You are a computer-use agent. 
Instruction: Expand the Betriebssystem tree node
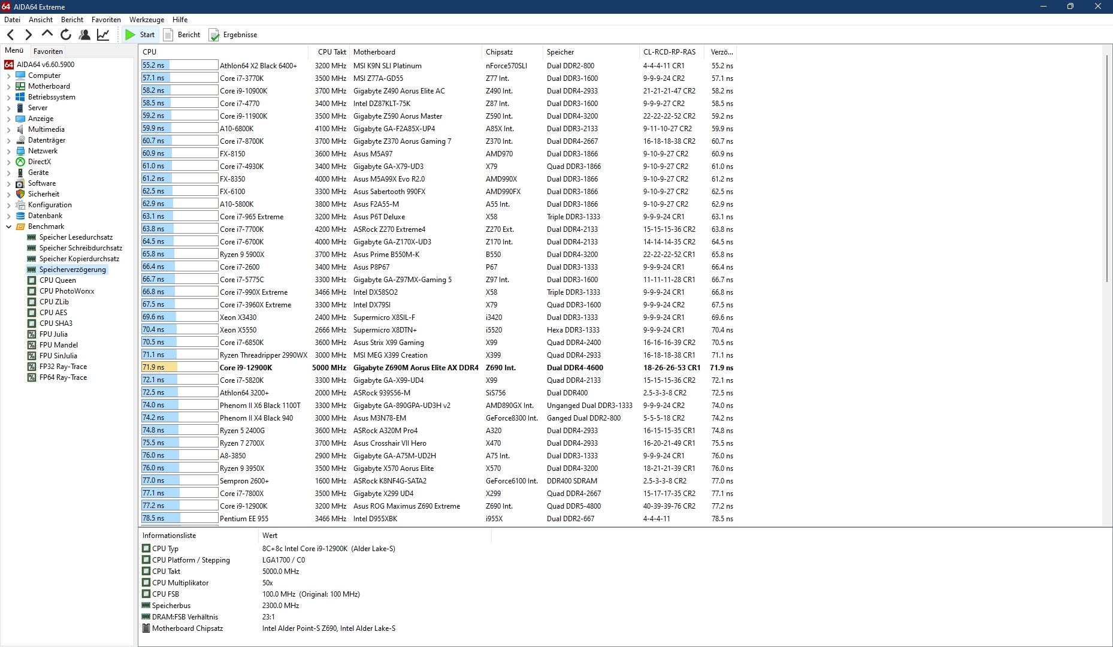pos(8,98)
